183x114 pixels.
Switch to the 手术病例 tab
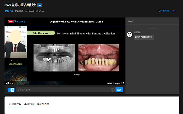29,104
